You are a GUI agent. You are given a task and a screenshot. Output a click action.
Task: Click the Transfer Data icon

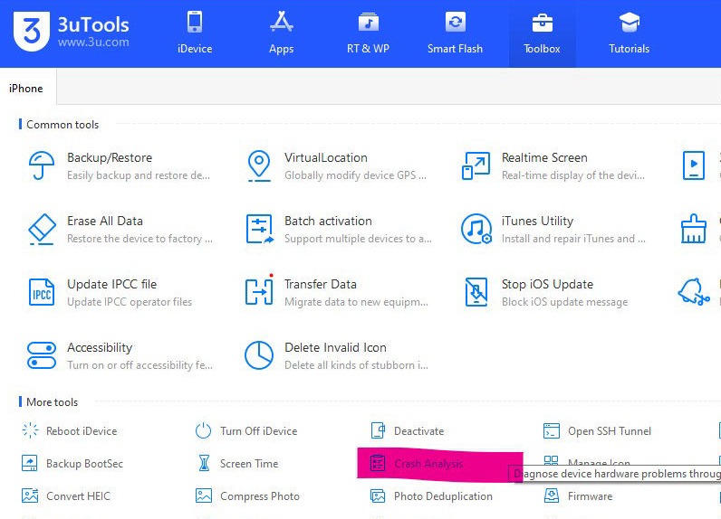[259, 291]
